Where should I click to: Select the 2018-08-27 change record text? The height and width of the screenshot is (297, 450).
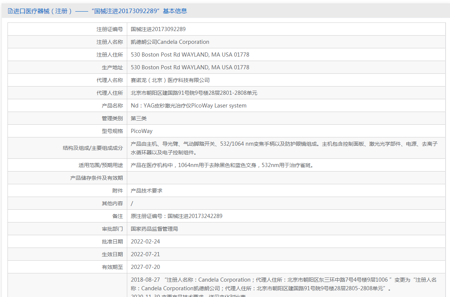click(x=283, y=284)
